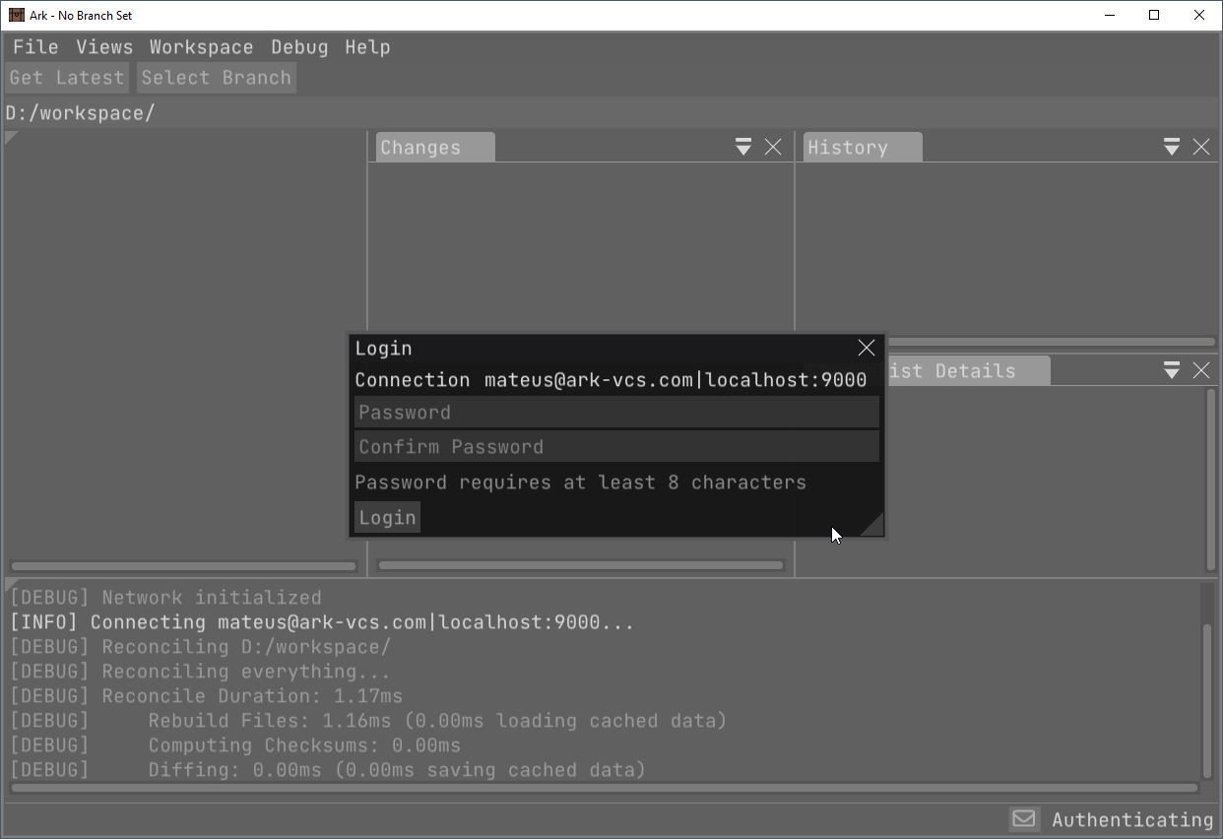Click the Select Branch button
This screenshot has width=1223, height=839.
217,78
